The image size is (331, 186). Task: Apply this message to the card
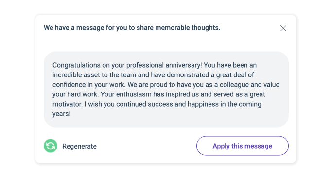click(x=243, y=146)
